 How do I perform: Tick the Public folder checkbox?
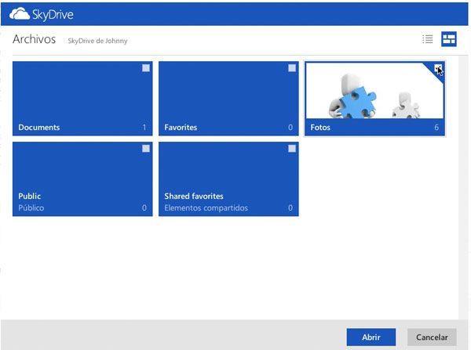tap(146, 149)
